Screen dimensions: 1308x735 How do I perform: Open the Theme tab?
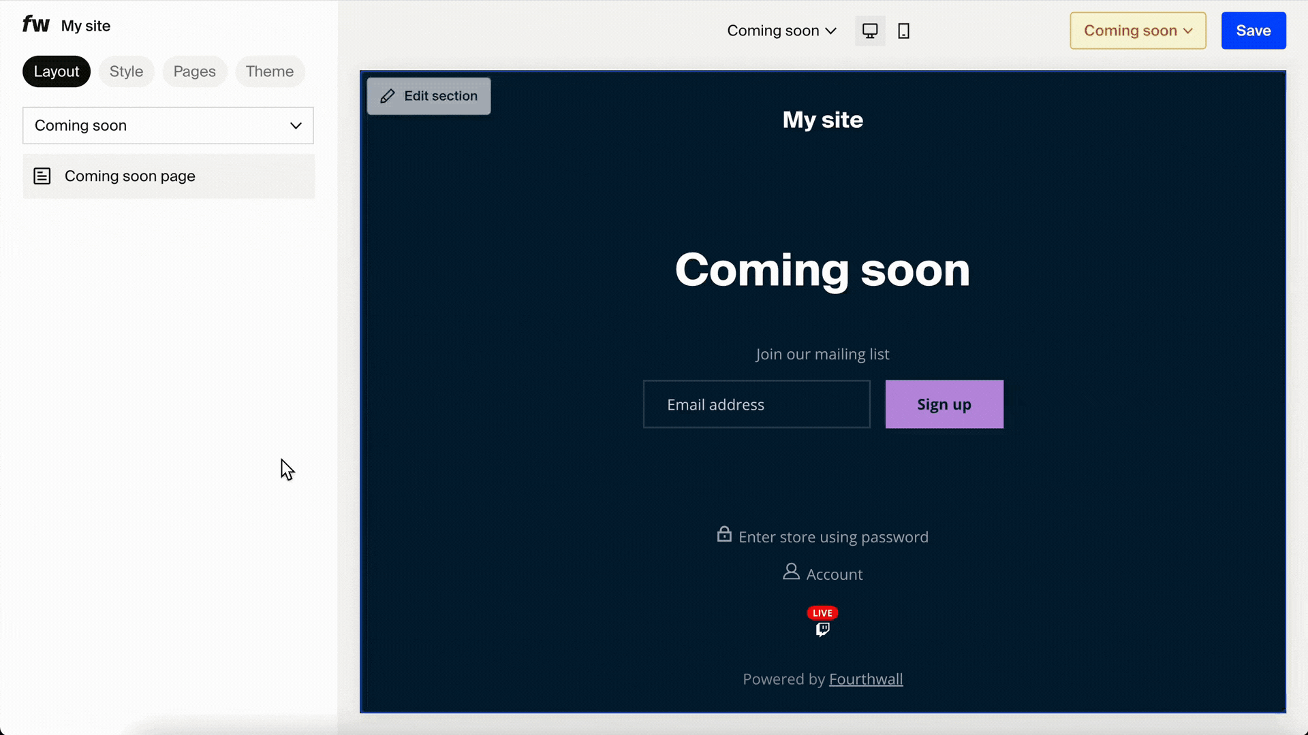pos(270,71)
